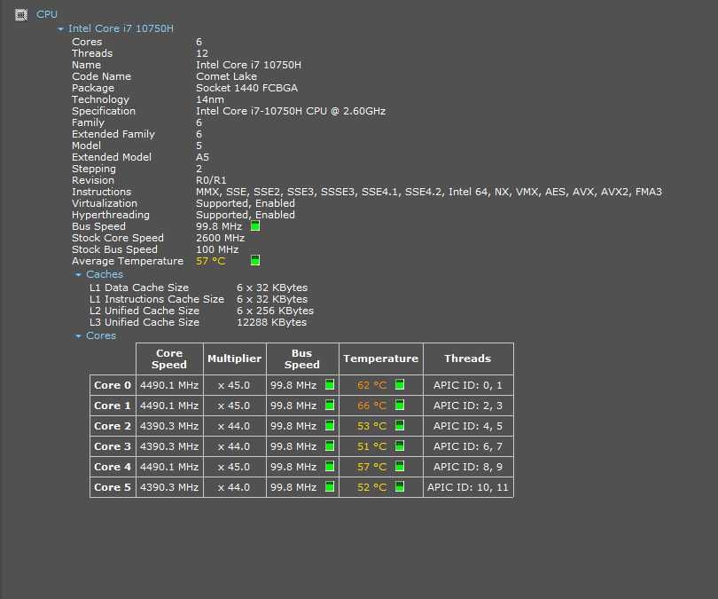Click the 12288 KBytes L3 cache value

click(x=271, y=322)
